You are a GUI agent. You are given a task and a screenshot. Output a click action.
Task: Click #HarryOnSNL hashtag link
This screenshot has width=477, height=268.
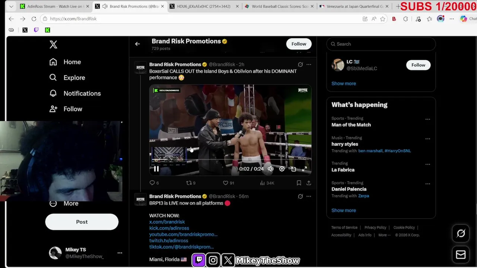pos(398,151)
